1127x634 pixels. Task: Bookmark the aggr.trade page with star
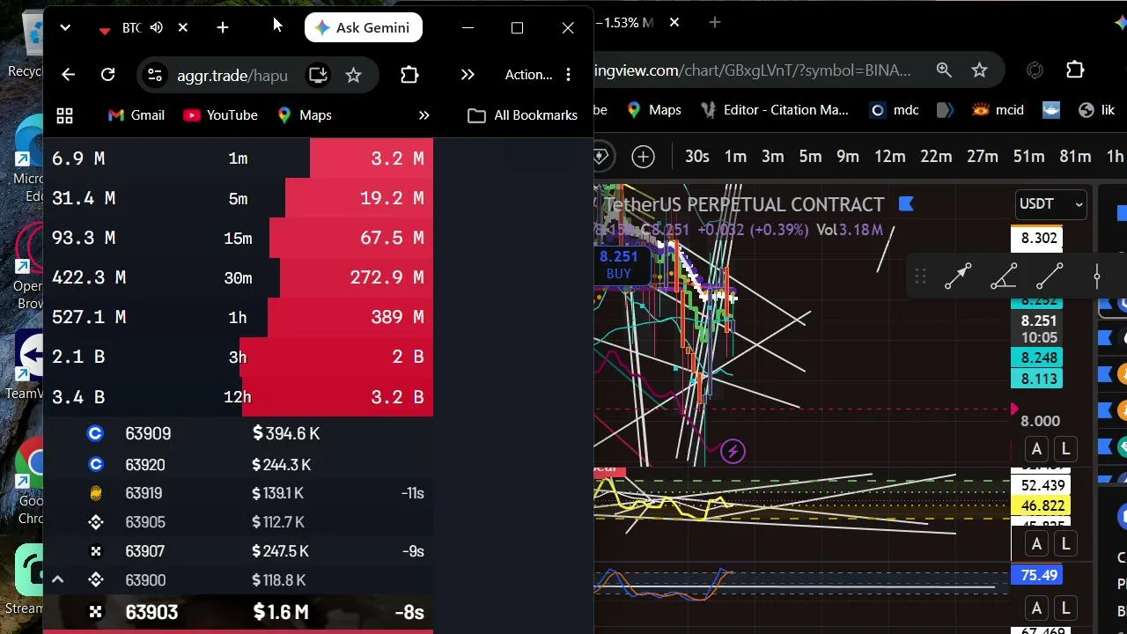tap(353, 75)
